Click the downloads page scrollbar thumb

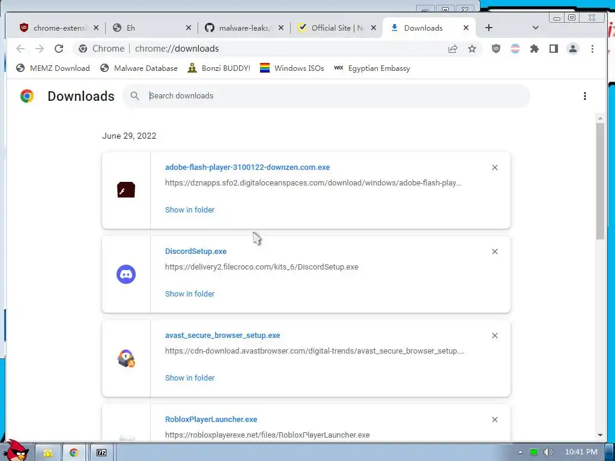tap(600, 181)
